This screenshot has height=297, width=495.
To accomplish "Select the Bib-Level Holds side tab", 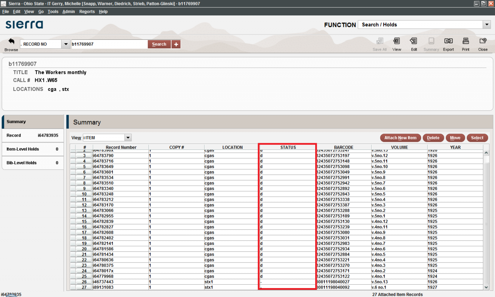I will [x=32, y=163].
